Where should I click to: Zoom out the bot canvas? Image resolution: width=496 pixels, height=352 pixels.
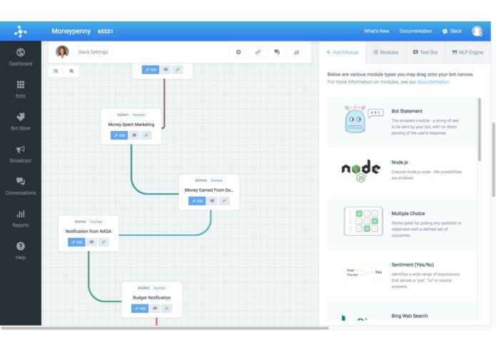[56, 71]
